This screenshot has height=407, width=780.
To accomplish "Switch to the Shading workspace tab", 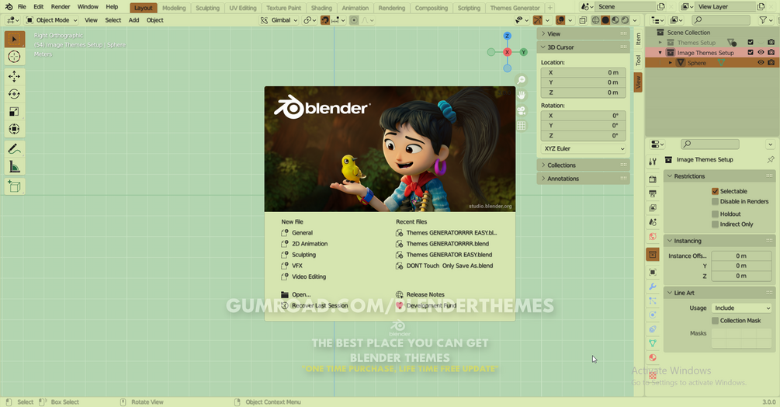I will [x=321, y=8].
